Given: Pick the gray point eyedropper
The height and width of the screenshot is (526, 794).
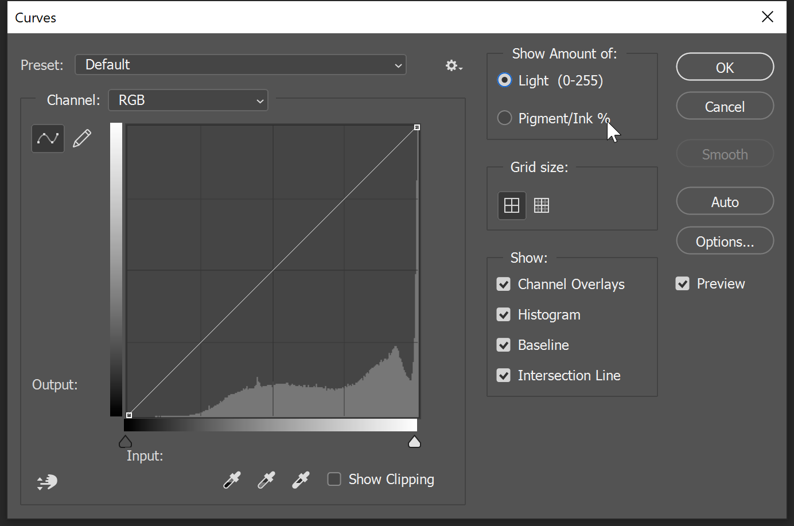Looking at the screenshot, I should (x=266, y=480).
